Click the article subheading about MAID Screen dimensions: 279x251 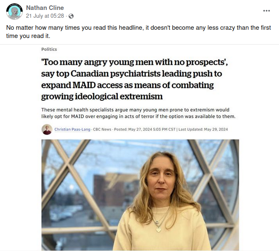[138, 113]
